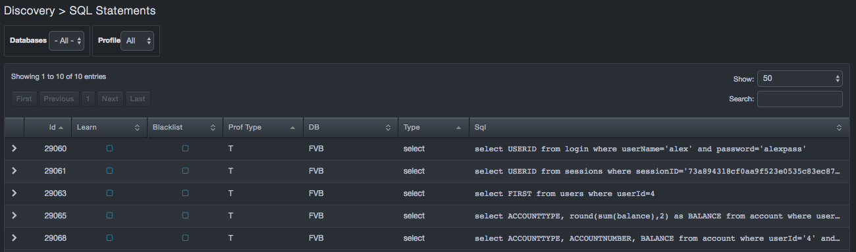This screenshot has height=252, width=856.
Task: Expand chevron for row 29061
Action: [14, 171]
